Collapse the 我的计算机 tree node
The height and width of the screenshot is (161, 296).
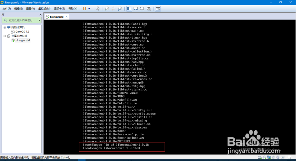point(4,27)
